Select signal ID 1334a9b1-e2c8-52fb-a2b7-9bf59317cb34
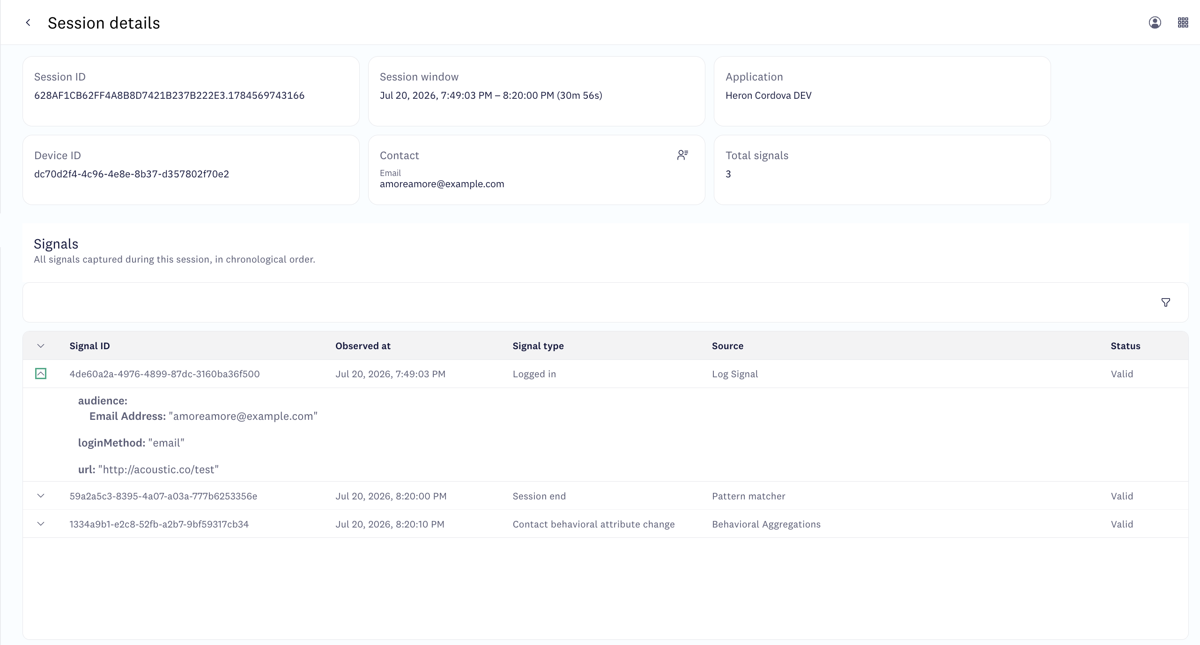1200x645 pixels. (159, 524)
